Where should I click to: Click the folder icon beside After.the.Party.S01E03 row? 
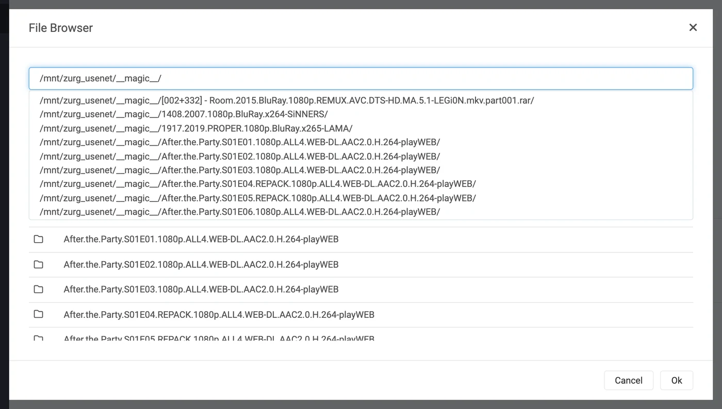point(38,289)
